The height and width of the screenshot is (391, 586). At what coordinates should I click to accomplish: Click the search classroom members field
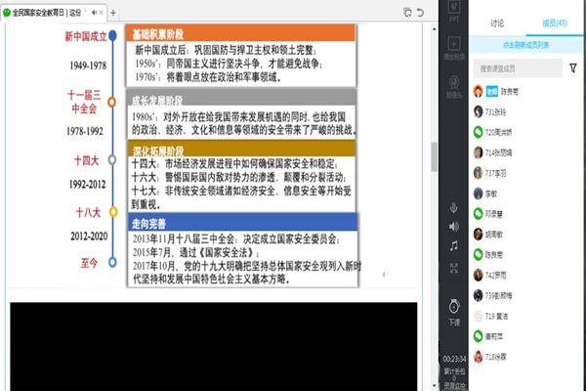pos(518,68)
